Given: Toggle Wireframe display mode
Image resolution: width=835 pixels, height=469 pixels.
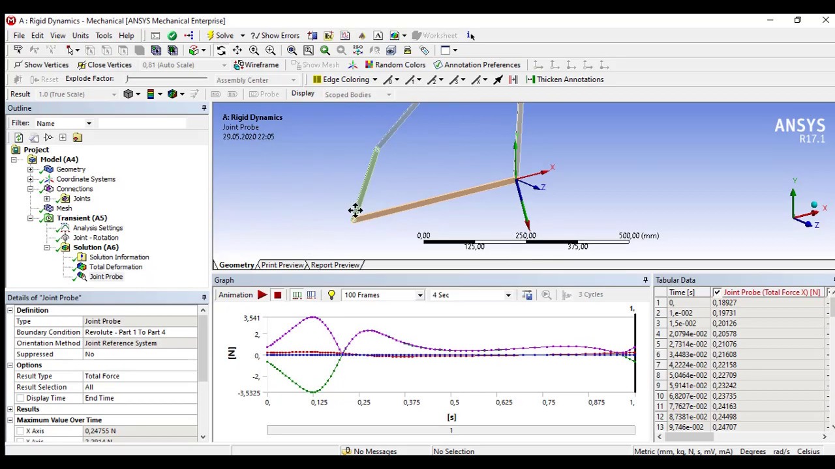Looking at the screenshot, I should (x=256, y=64).
